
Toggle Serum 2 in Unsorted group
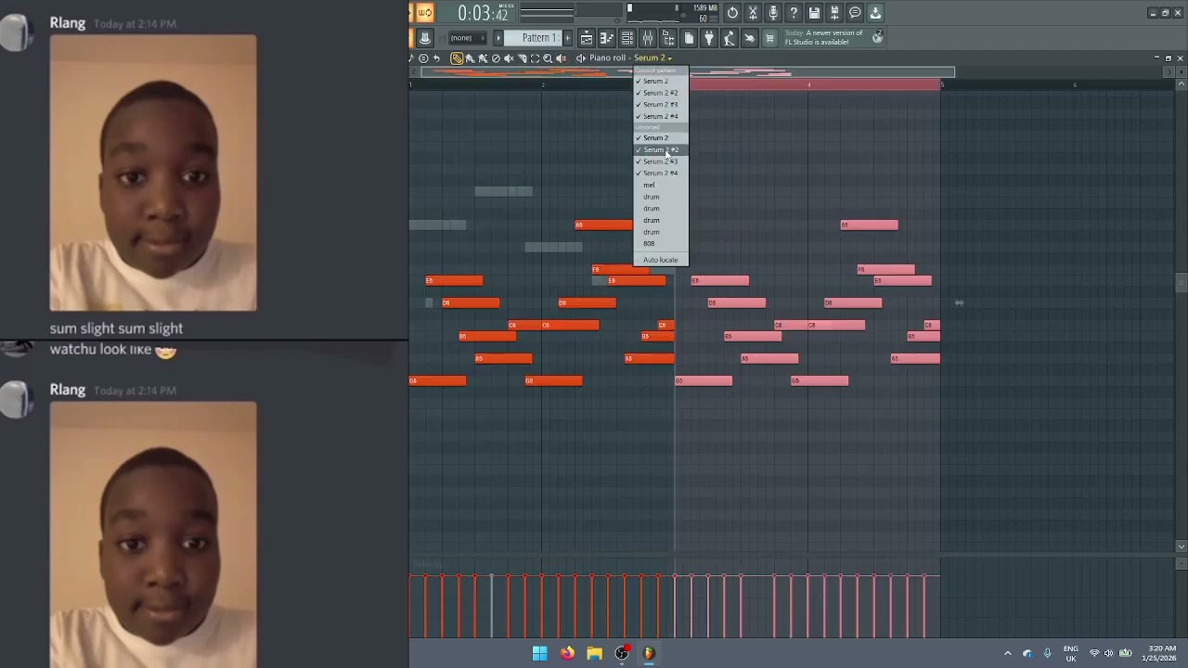[x=661, y=138]
